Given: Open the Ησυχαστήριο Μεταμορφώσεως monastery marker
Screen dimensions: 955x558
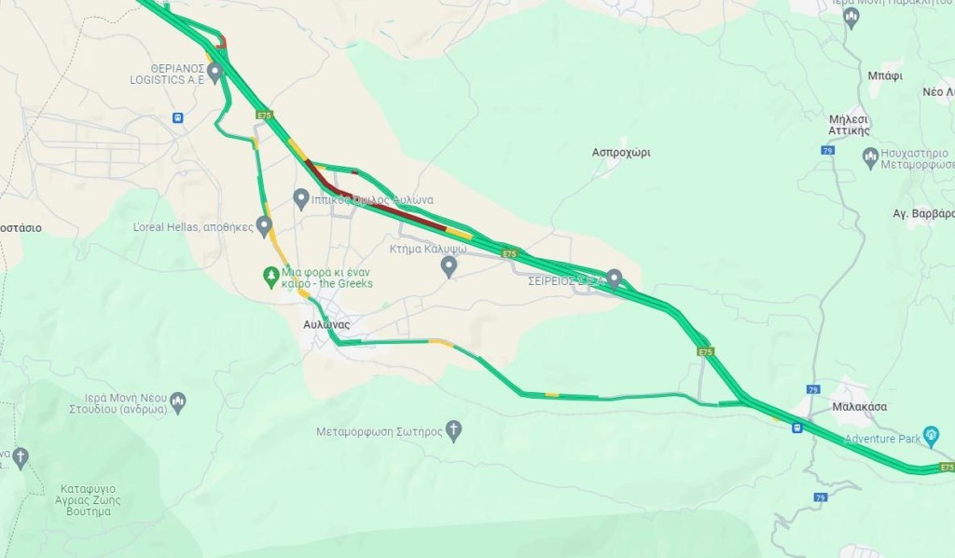Looking at the screenshot, I should click(871, 157).
